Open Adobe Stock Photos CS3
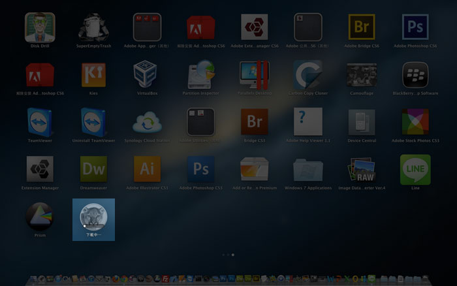 tap(415, 121)
